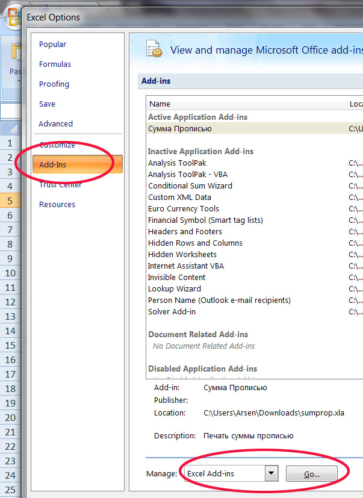This screenshot has height=498, width=363.
Task: Select Analysis ToolPak in the list
Action: [x=179, y=163]
